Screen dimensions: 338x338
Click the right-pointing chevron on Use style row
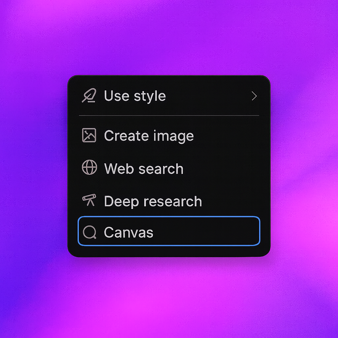(254, 96)
